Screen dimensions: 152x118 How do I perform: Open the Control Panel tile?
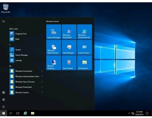[84, 47]
